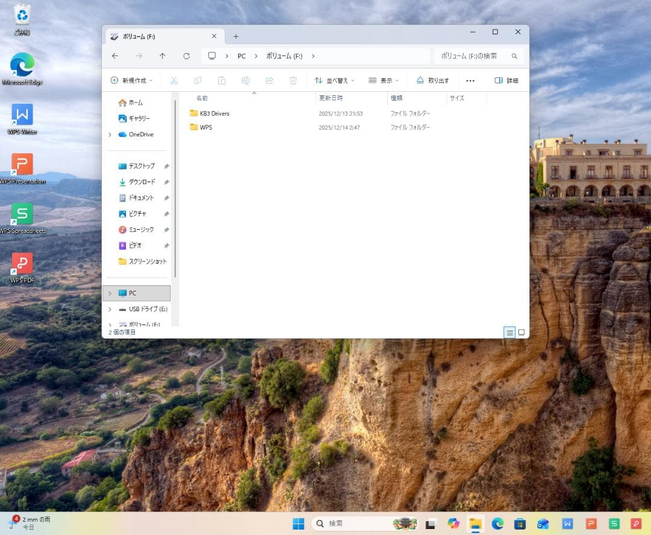Open the 並べ替え sort dropdown
The image size is (651, 535).
[x=335, y=80]
